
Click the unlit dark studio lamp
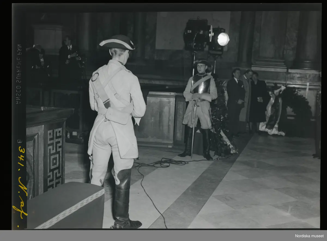[x=197, y=35]
